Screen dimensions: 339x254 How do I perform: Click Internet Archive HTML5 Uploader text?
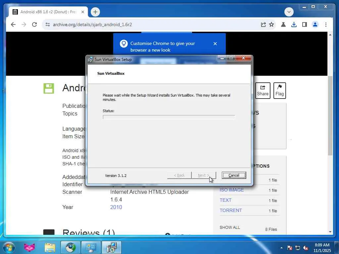(x=150, y=192)
